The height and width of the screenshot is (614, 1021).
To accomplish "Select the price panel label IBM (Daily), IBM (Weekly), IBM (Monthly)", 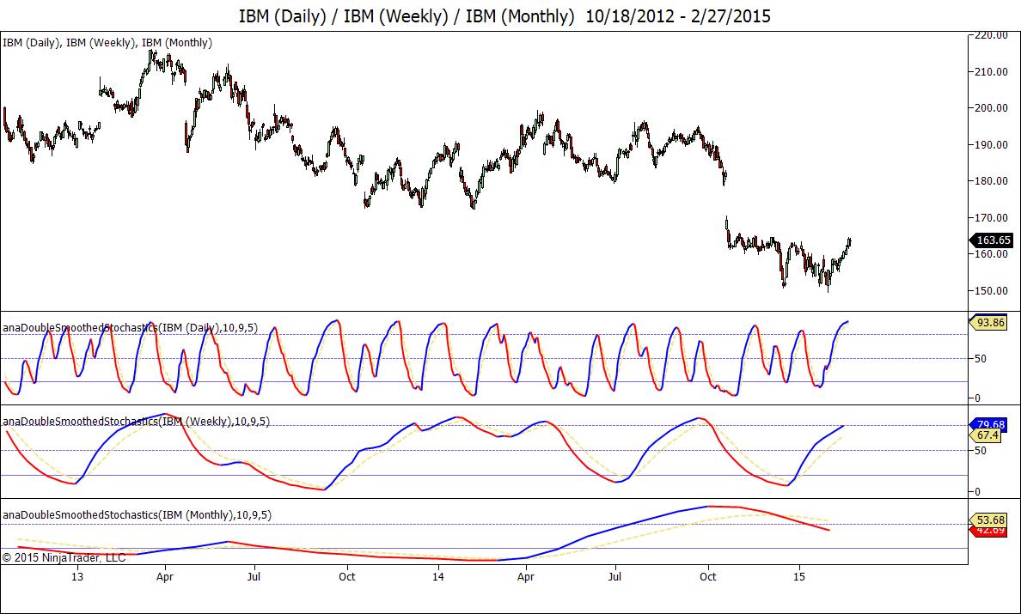I will 107,43.
